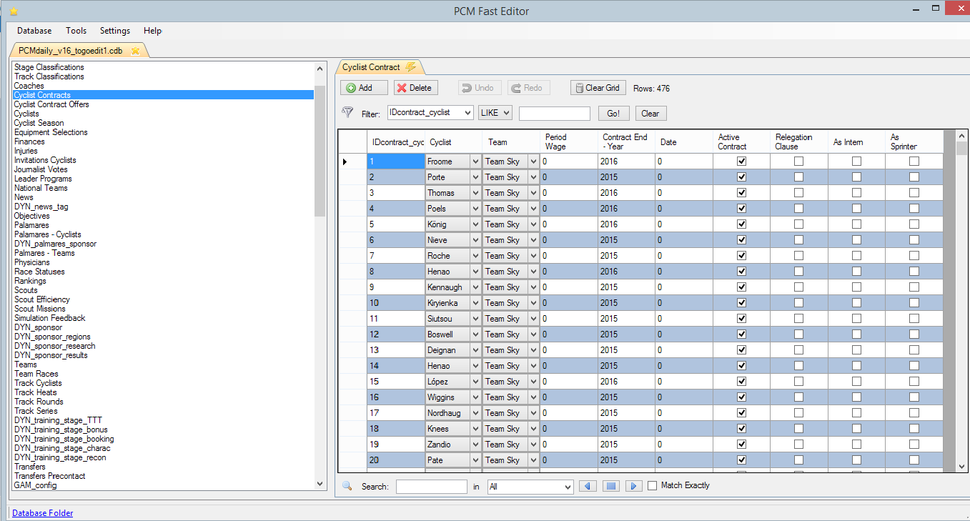The width and height of the screenshot is (970, 521).
Task: Expand the search scope All dropdown
Action: [567, 487]
